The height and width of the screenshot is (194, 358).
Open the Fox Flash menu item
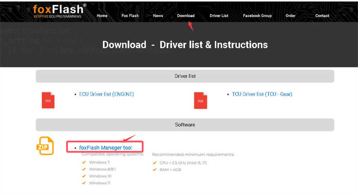click(x=130, y=16)
